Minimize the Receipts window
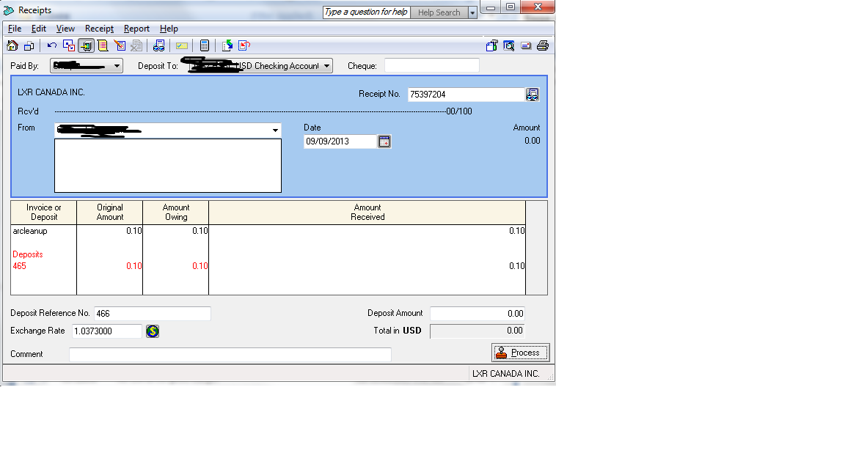Viewport: 845px width, 475px height. click(491, 7)
